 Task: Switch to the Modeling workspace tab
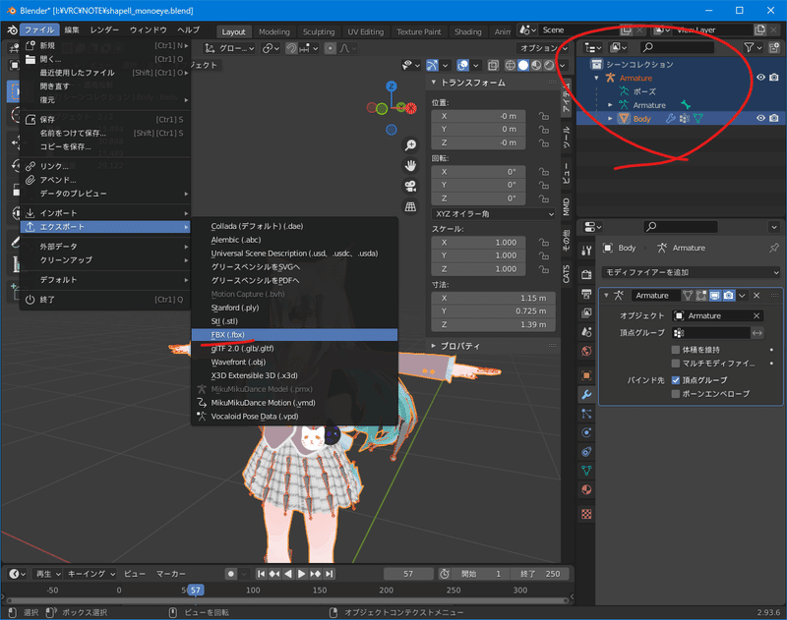[274, 31]
